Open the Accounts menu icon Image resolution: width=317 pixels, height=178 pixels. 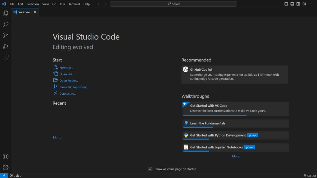tap(5, 157)
